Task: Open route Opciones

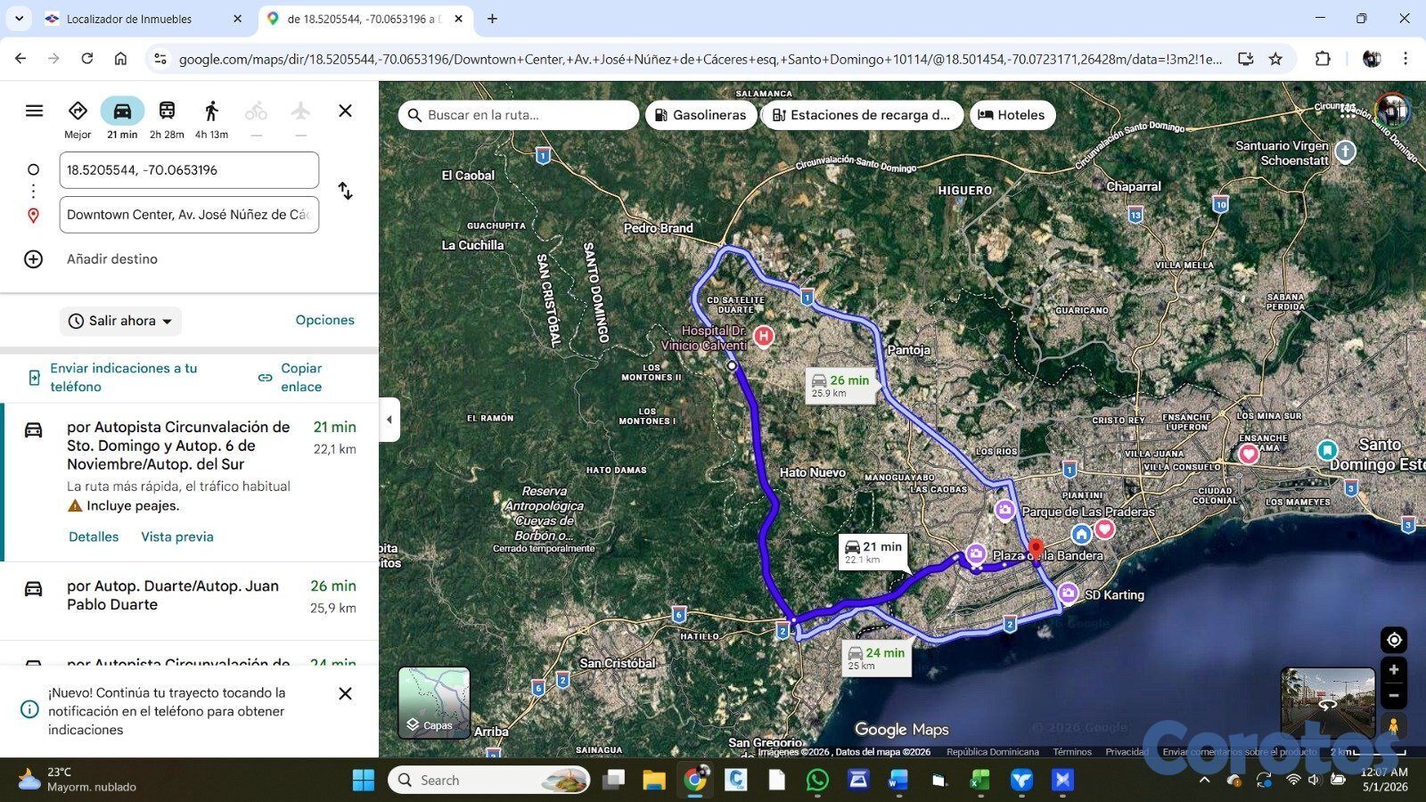Action: tap(325, 320)
